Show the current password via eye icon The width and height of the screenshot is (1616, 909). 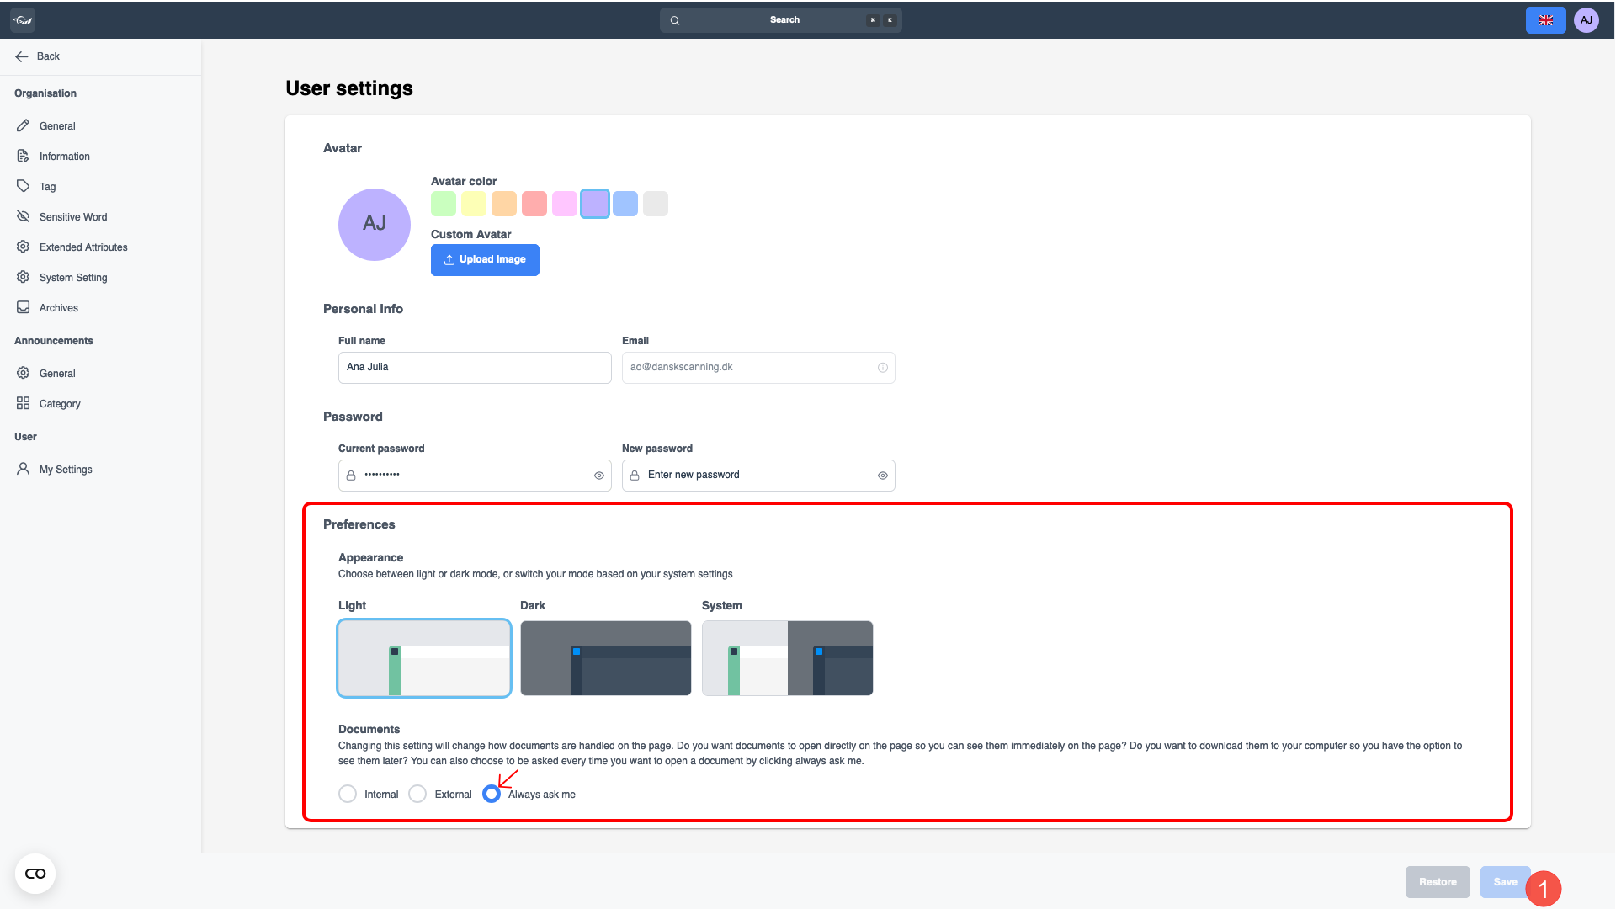tap(599, 476)
